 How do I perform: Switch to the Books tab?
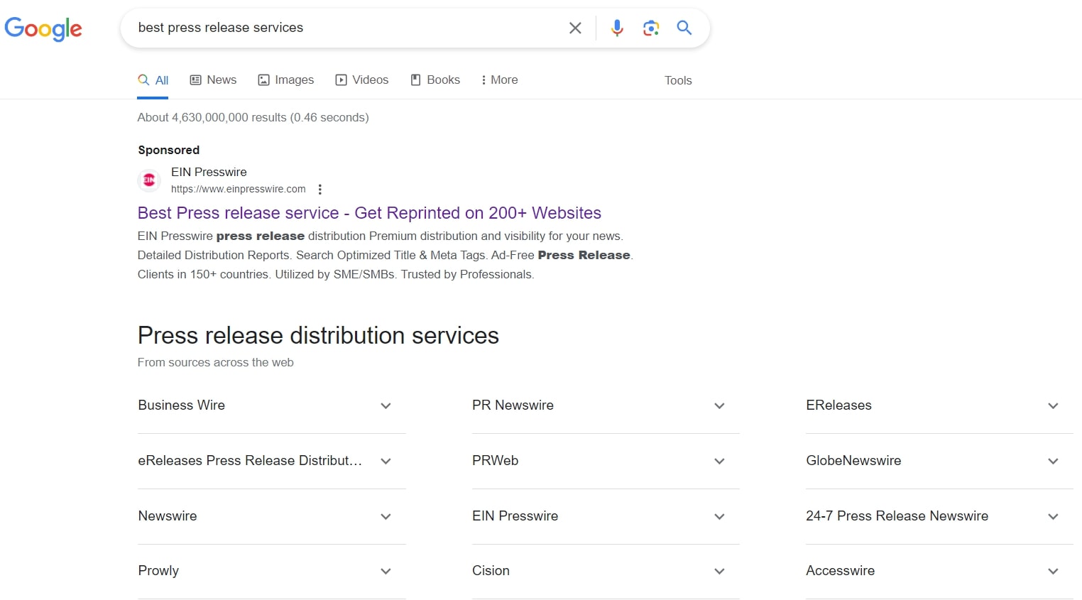(435, 80)
